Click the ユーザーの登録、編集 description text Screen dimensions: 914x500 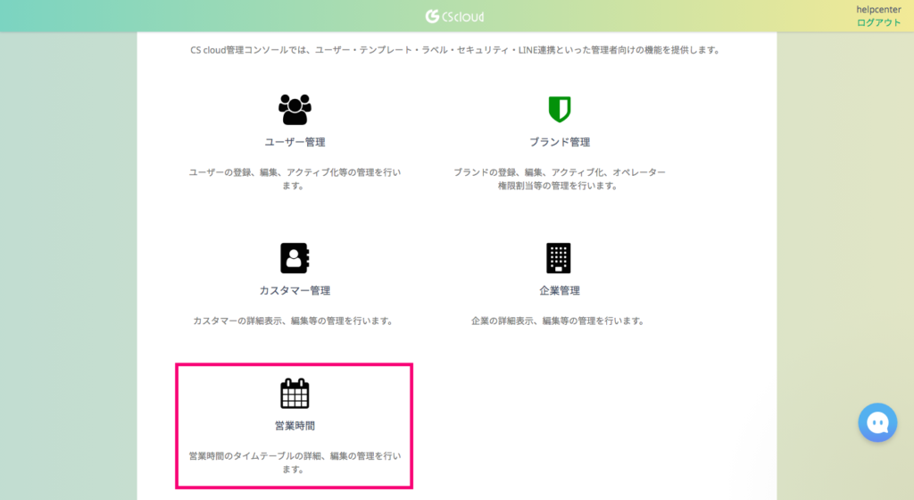(295, 179)
